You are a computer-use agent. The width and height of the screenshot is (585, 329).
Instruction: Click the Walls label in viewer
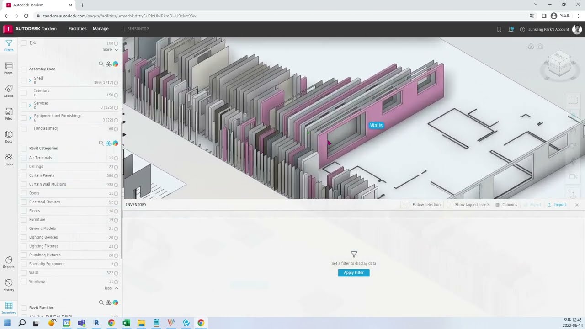click(x=376, y=125)
